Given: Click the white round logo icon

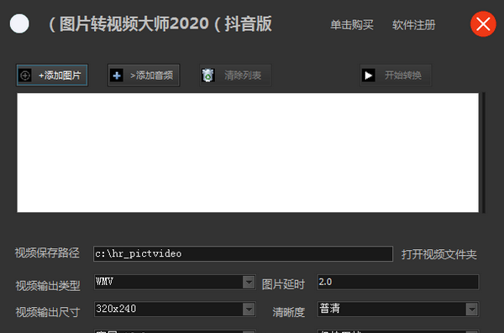Looking at the screenshot, I should [19, 23].
